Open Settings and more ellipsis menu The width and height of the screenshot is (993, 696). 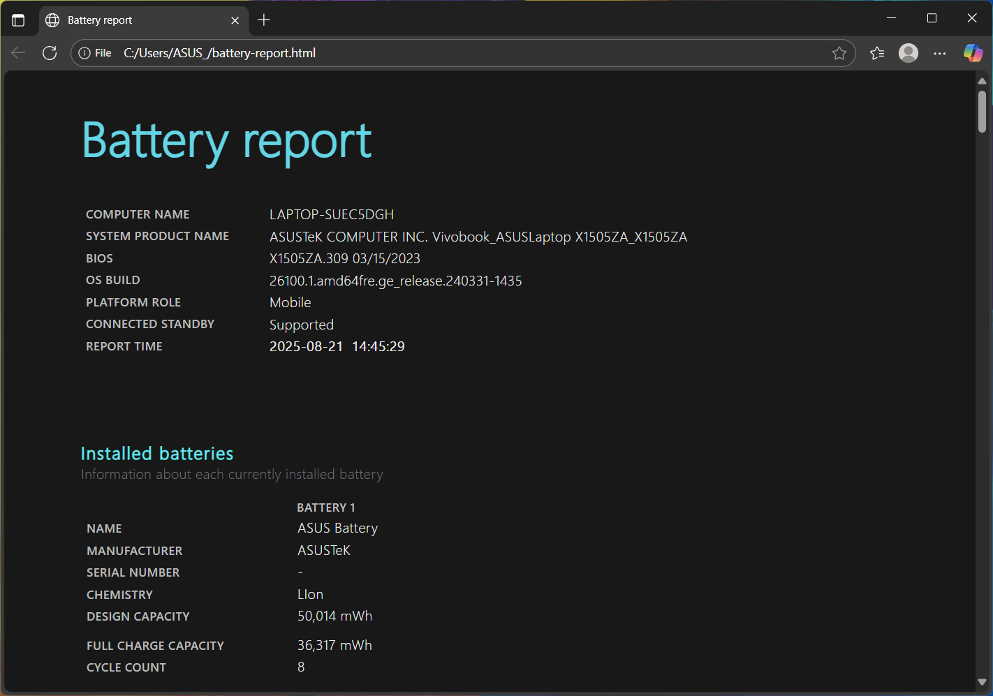point(940,53)
